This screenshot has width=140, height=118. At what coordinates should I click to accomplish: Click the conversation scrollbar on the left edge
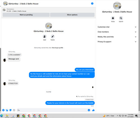pyautogui.click(x=1, y=80)
